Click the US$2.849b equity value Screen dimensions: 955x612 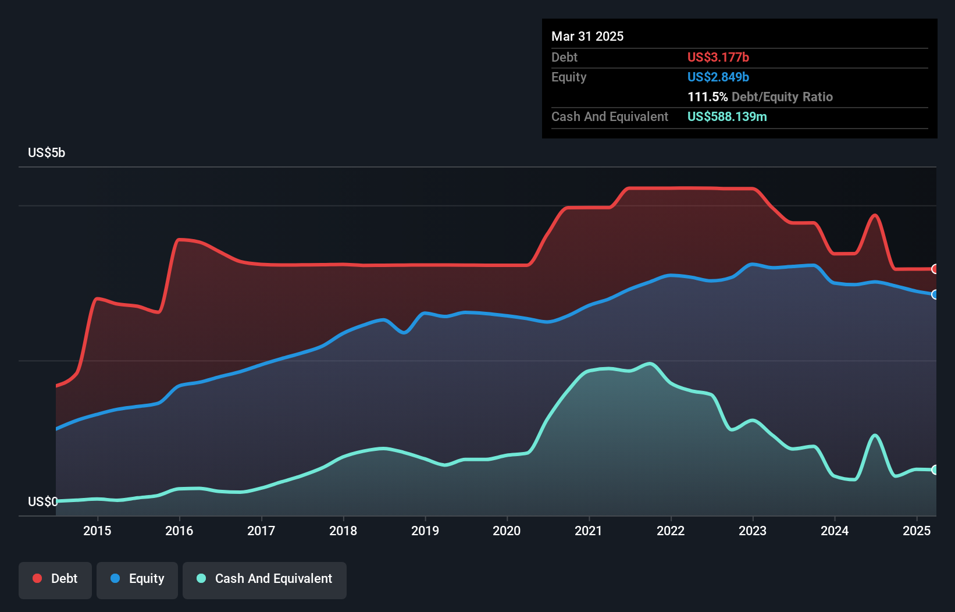pos(718,77)
